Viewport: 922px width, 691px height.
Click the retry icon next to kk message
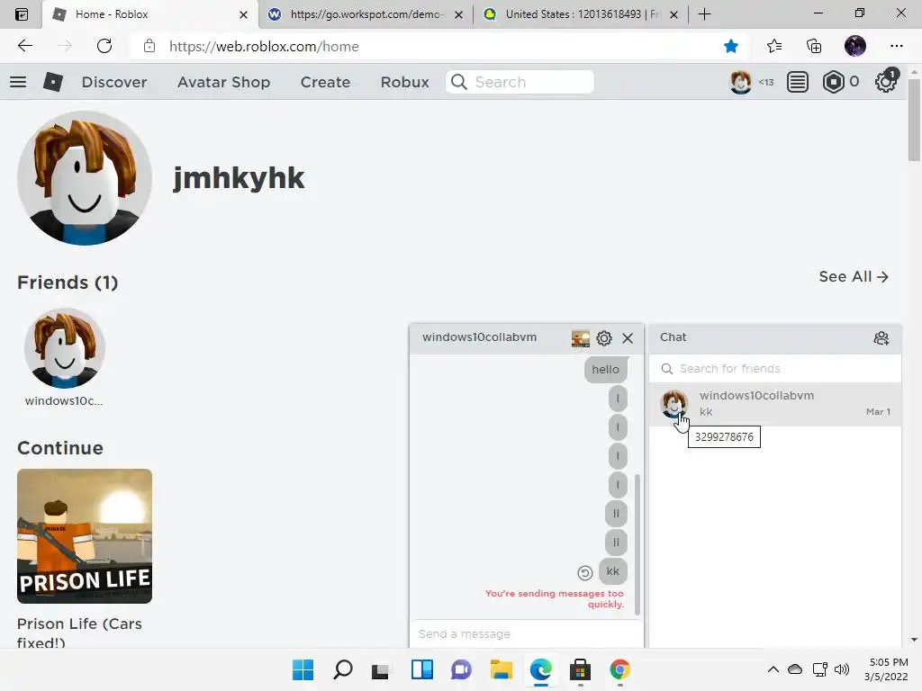[x=584, y=573]
